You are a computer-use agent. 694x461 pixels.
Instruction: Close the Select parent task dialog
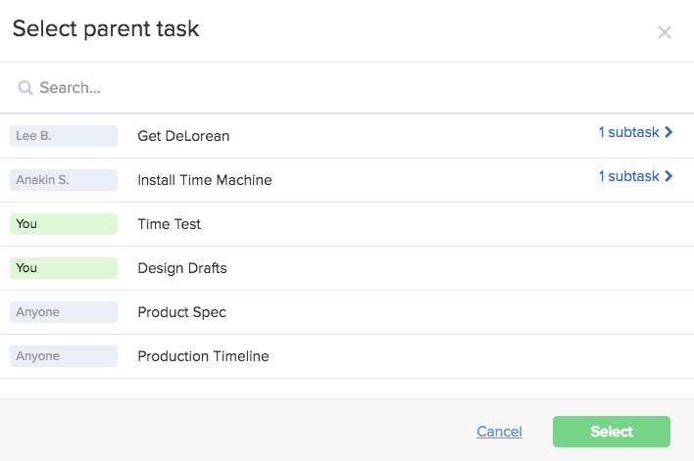click(x=665, y=32)
